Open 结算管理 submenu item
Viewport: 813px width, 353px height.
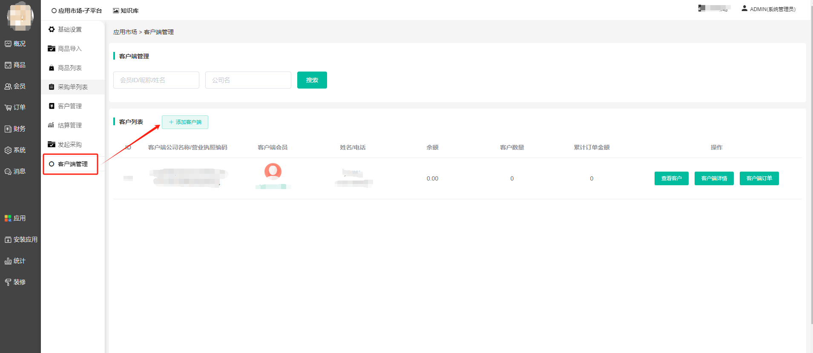click(69, 125)
